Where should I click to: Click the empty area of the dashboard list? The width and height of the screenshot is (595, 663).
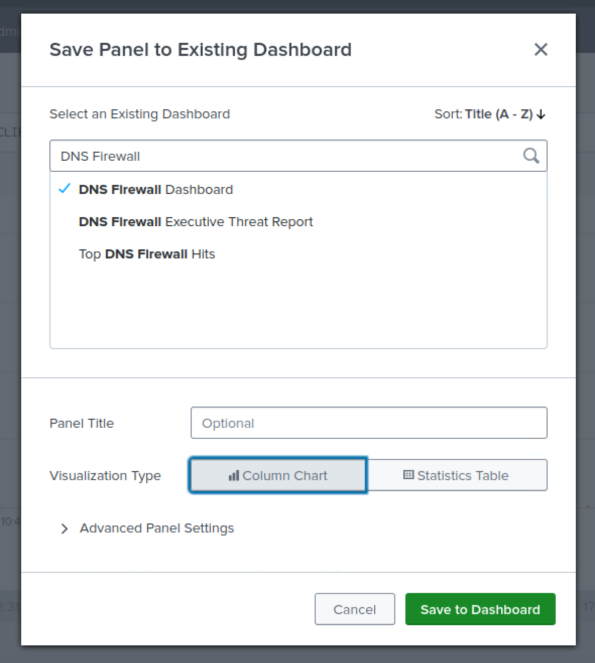[x=297, y=307]
